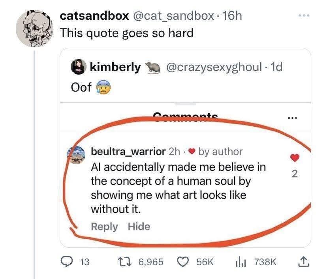327x279 pixels.
Task: Click the "This quote goes so hard" tweet text
Action: [x=126, y=33]
